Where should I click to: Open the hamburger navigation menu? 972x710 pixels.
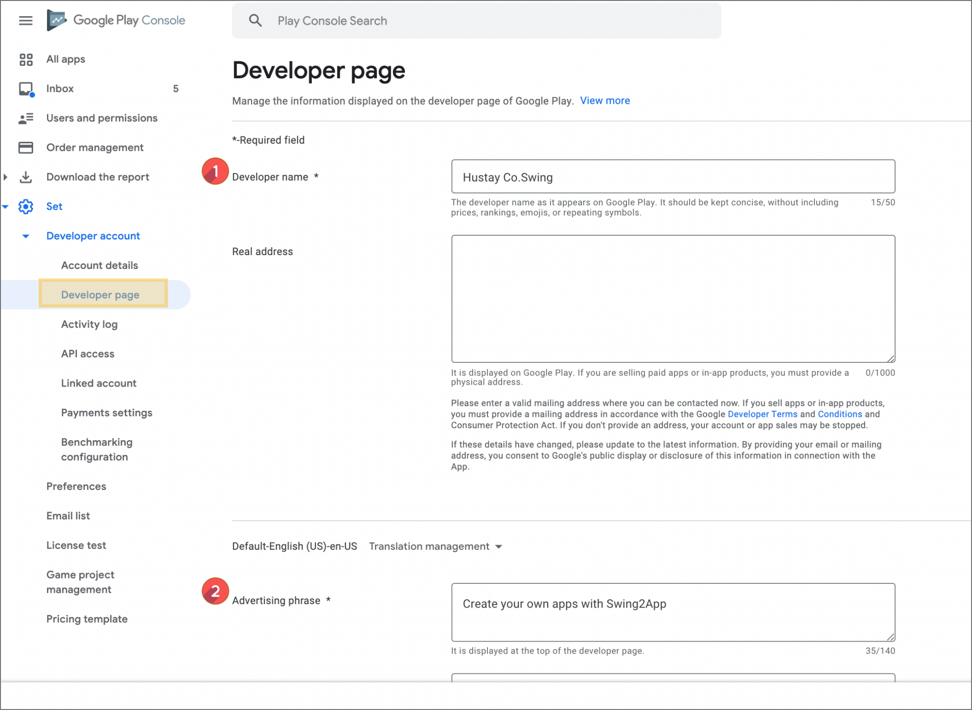[x=26, y=20]
